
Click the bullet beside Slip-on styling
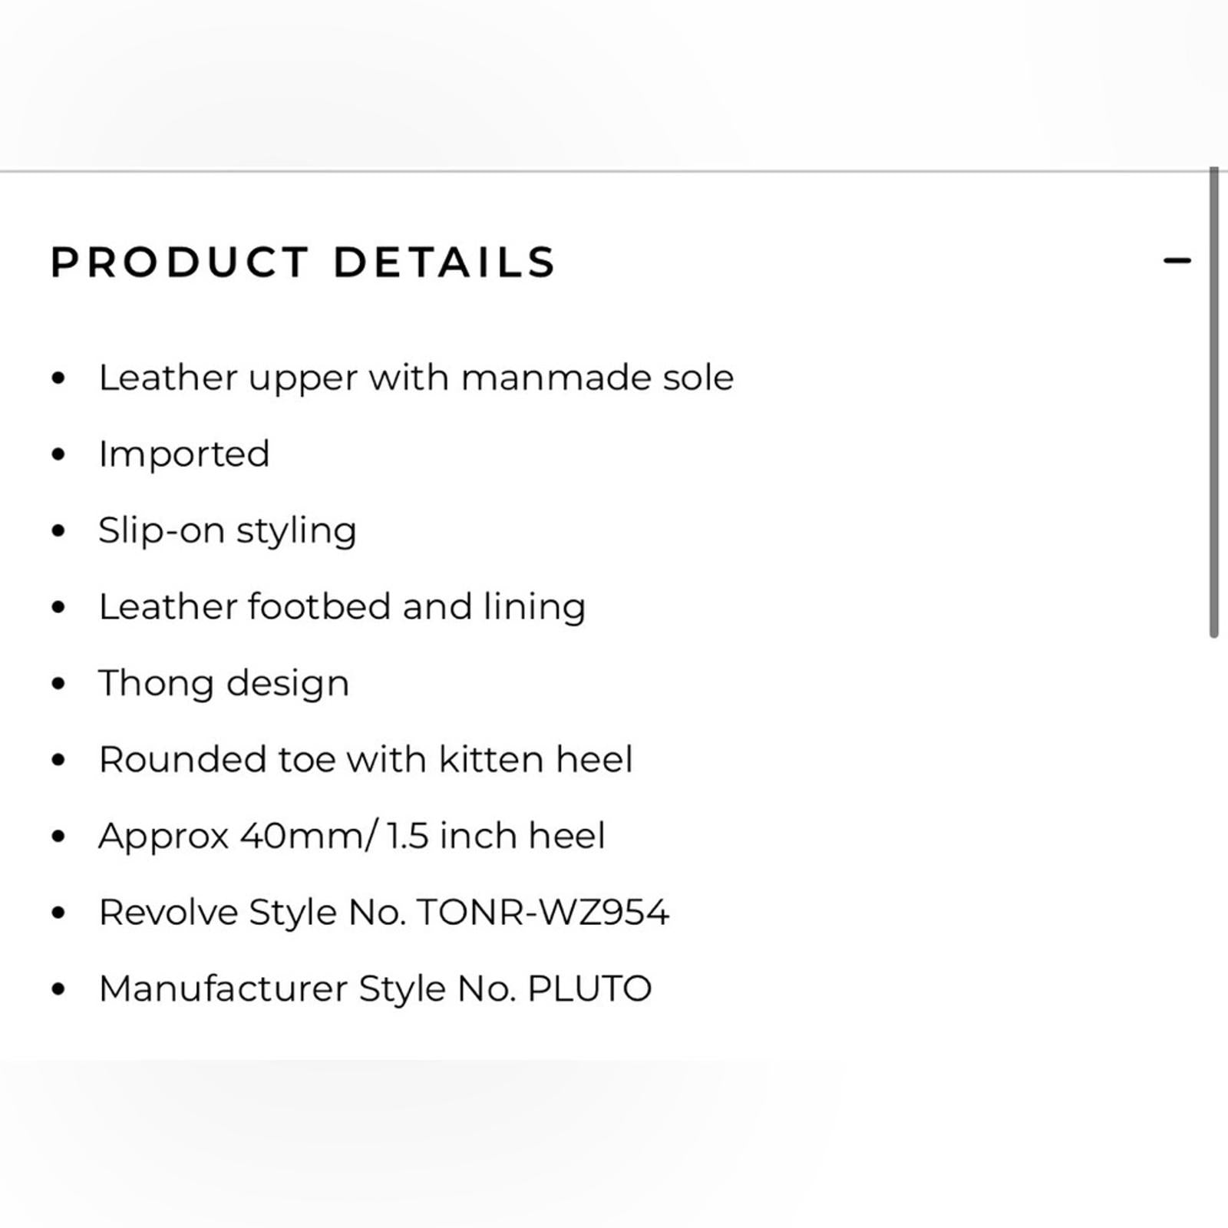[x=58, y=530]
